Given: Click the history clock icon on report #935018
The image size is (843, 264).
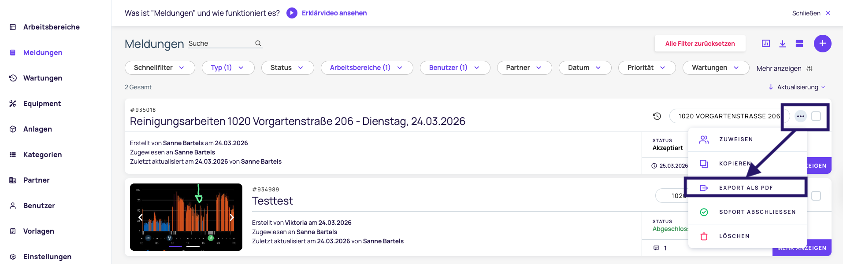Looking at the screenshot, I should [x=657, y=116].
